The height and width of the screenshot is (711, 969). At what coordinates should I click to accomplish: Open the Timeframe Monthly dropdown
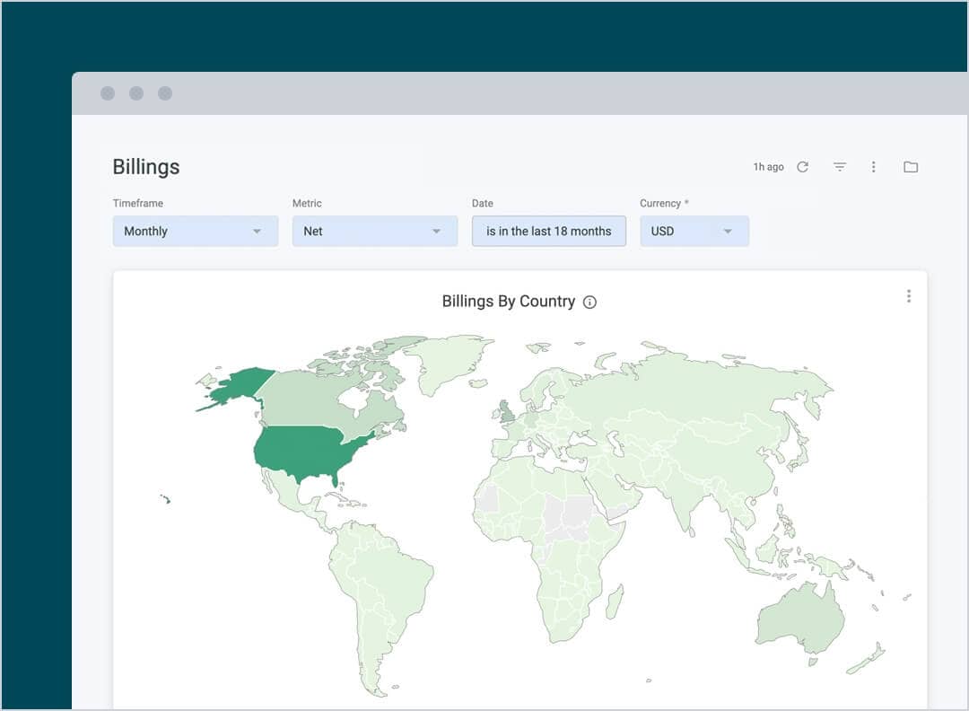(x=196, y=232)
